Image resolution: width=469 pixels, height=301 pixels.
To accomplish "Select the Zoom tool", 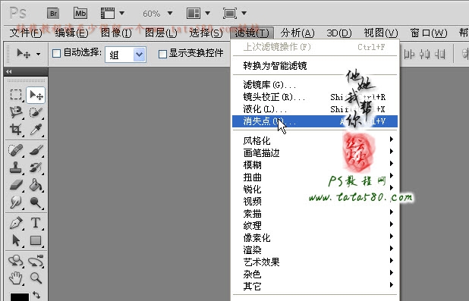I will [x=36, y=278].
